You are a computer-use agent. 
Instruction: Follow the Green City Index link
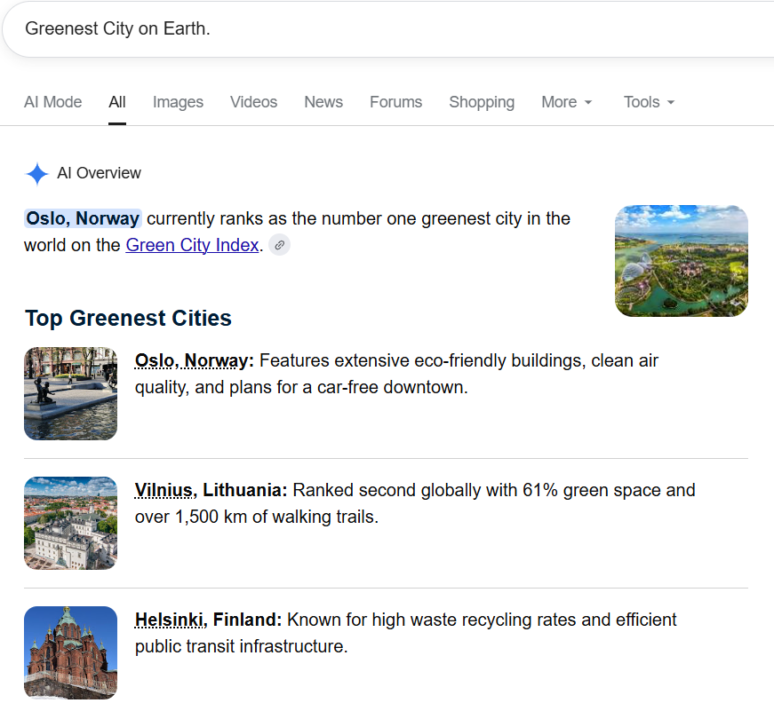pyautogui.click(x=193, y=245)
